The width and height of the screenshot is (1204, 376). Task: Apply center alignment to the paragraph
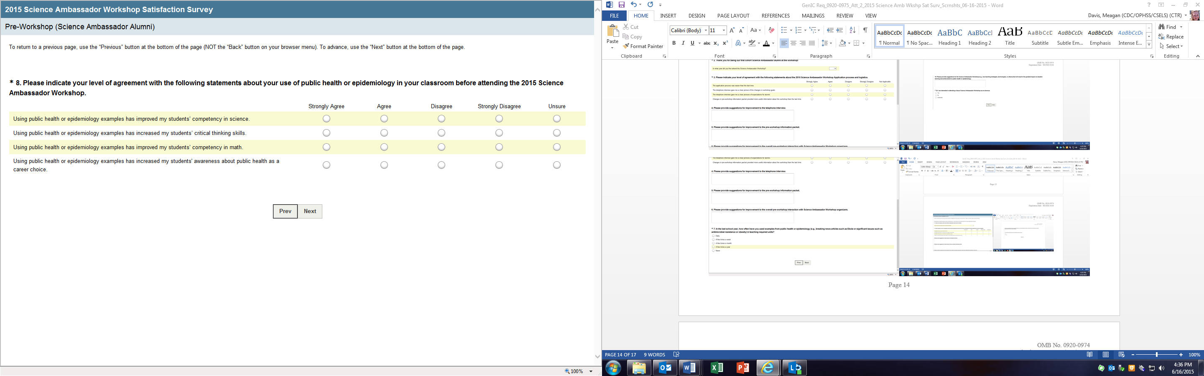click(793, 43)
